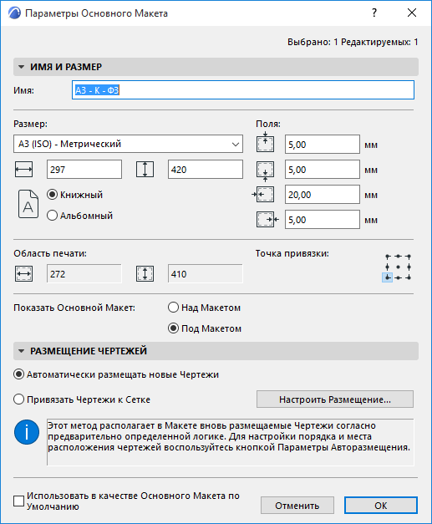The image size is (432, 524).
Task: Click the left margin icon
Action: [263, 195]
